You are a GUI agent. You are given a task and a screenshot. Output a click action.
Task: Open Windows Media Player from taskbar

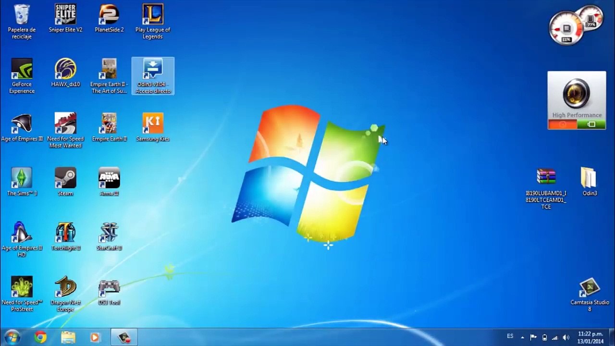(x=95, y=337)
